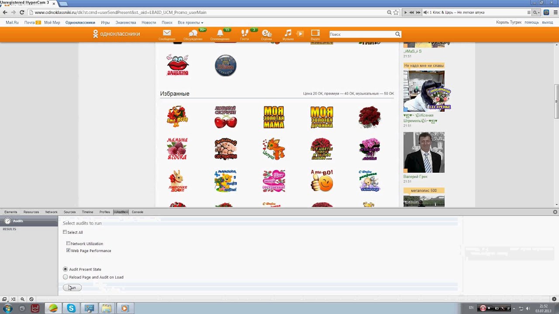Undock DevTools into separate window
Screen dimensions: 559x314
4,299
